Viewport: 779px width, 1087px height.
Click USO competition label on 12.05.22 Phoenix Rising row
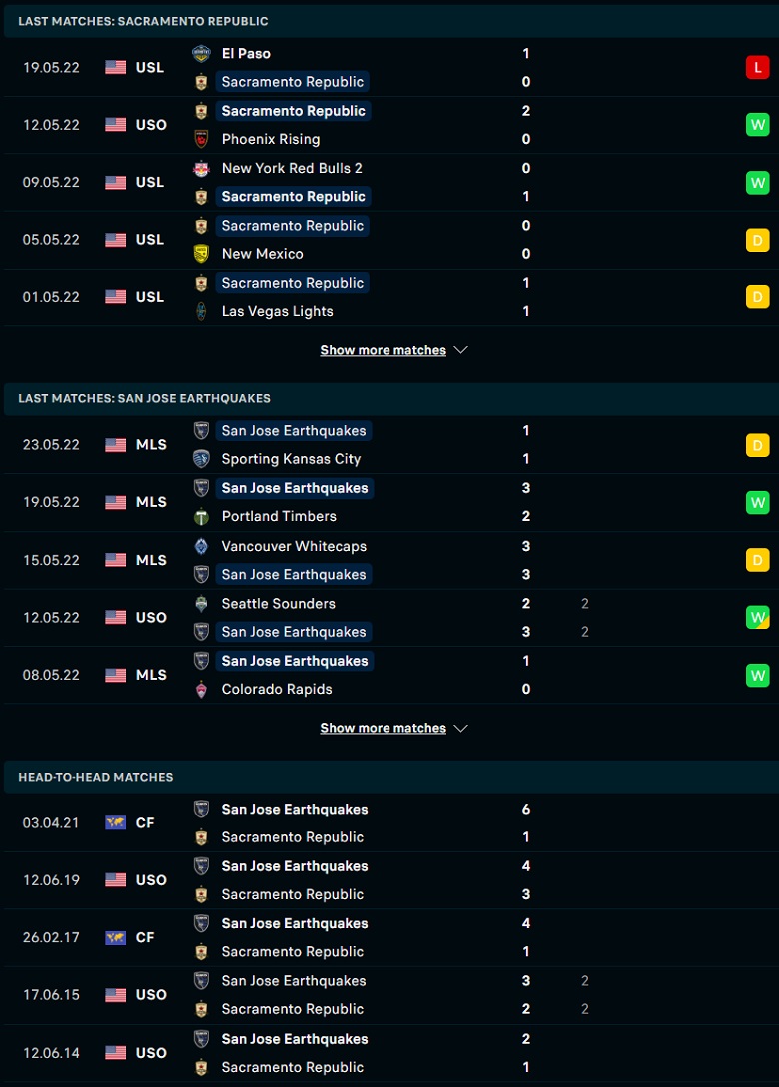click(151, 125)
